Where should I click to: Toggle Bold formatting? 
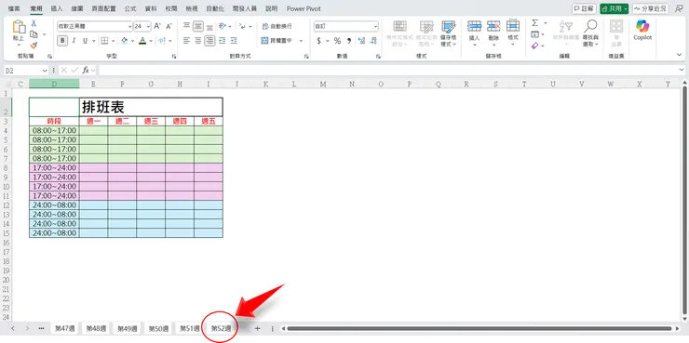62,41
